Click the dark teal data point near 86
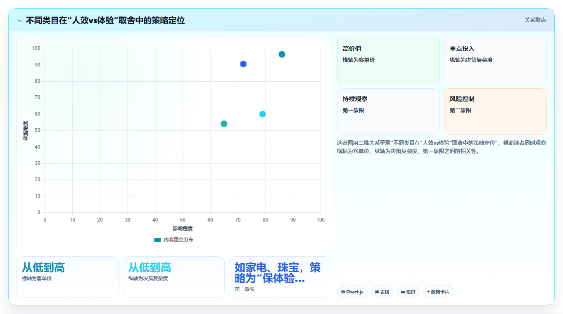This screenshot has height=314, width=563. (282, 54)
